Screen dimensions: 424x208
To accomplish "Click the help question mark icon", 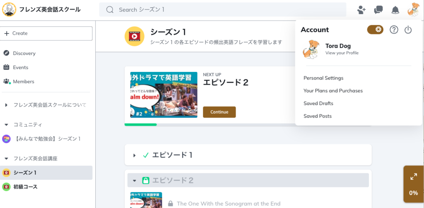I will pyautogui.click(x=394, y=30).
